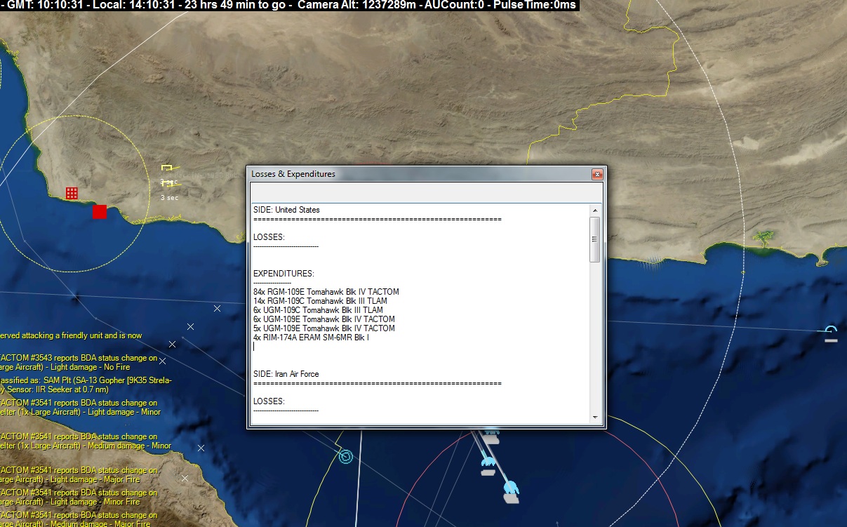Click the RGM-109E Tomahawk Blk IV TACTOM line

pos(326,292)
